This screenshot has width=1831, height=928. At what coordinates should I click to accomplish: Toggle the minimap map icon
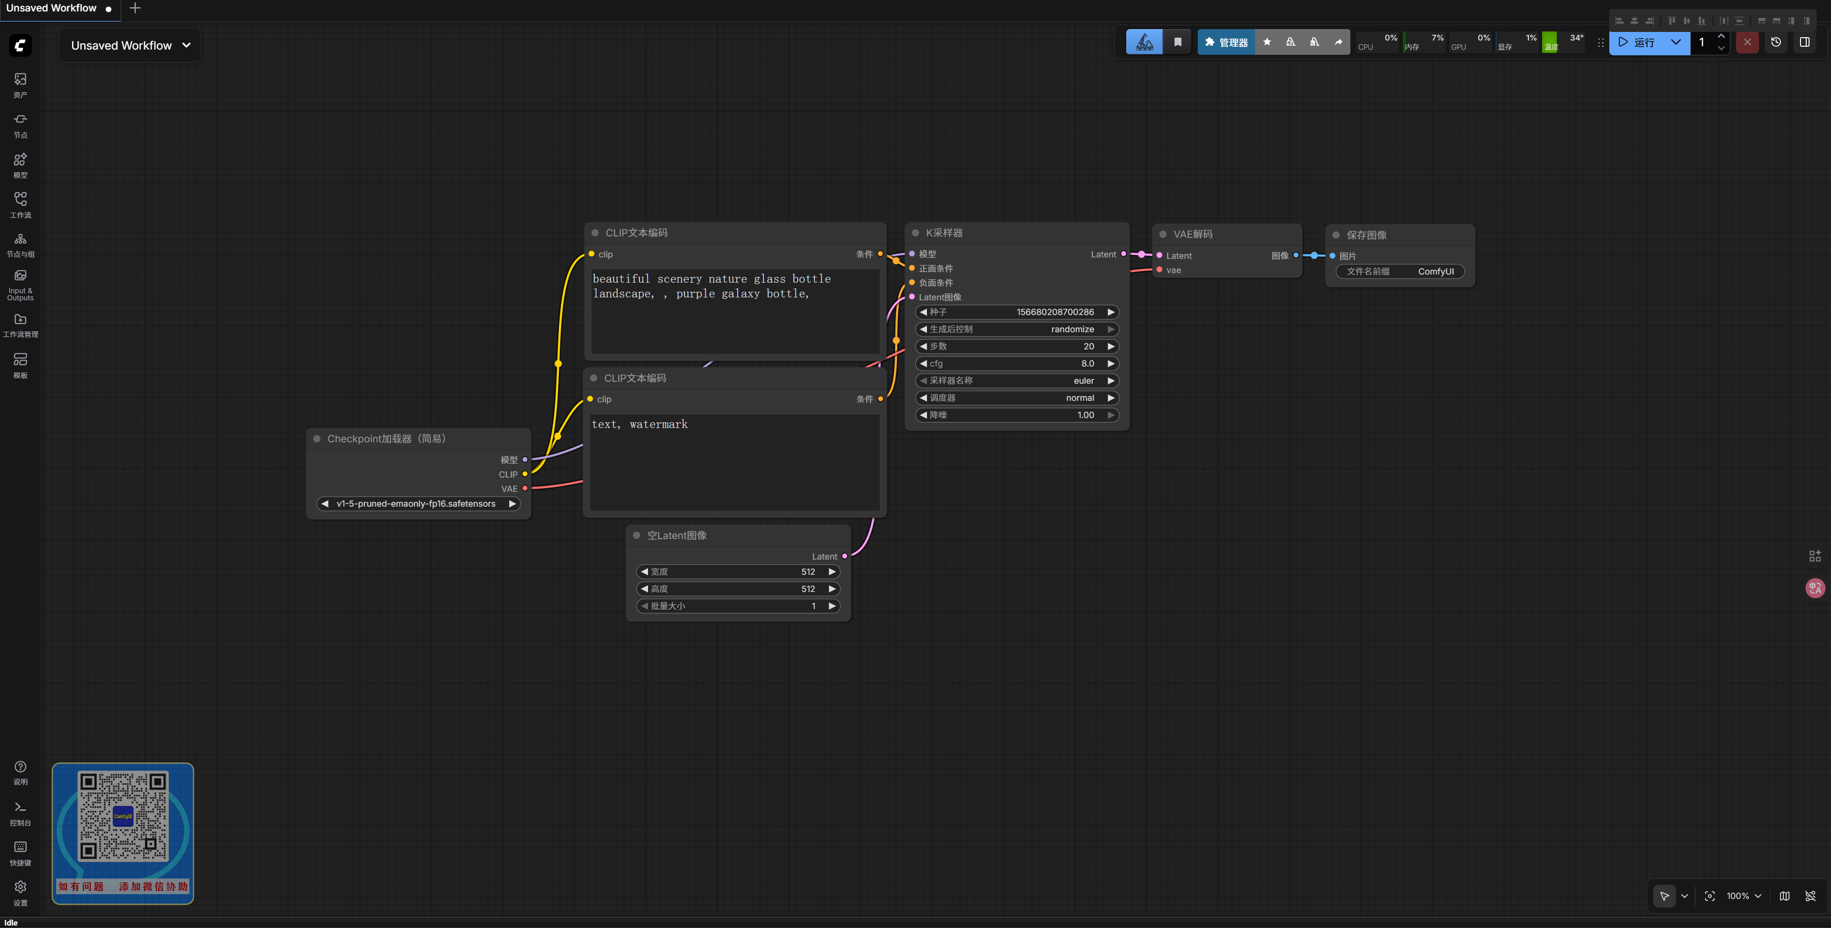(x=1784, y=896)
